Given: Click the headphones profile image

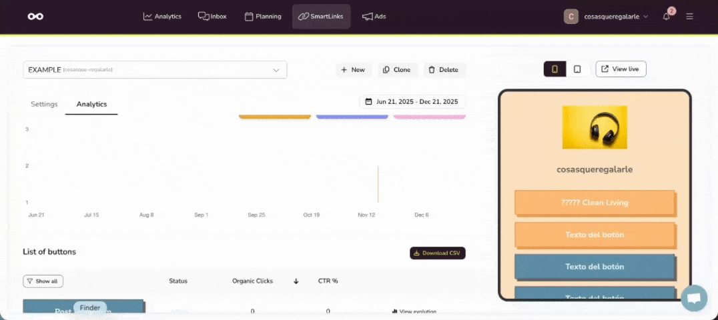Looking at the screenshot, I should 595,127.
